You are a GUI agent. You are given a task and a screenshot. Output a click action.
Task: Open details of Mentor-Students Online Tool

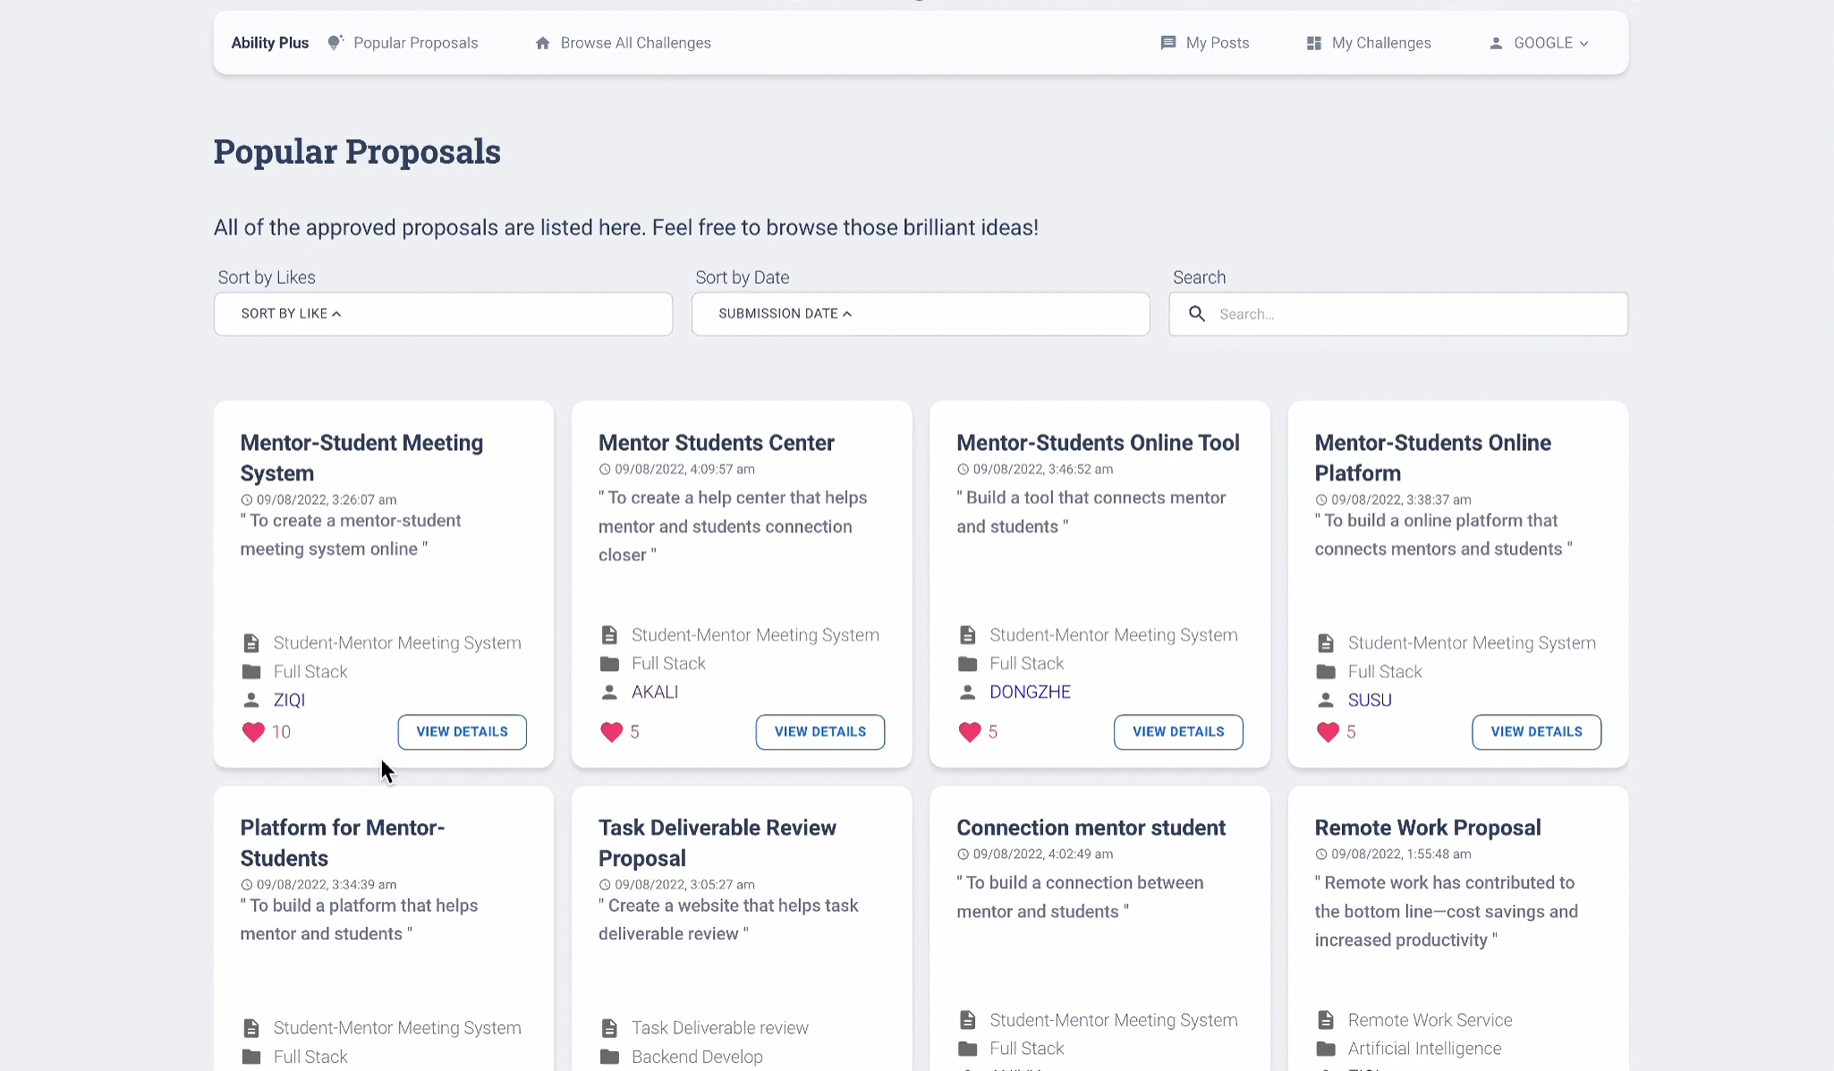coord(1177,732)
